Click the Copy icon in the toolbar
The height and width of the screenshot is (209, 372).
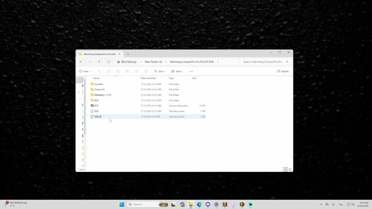pyautogui.click(x=109, y=71)
